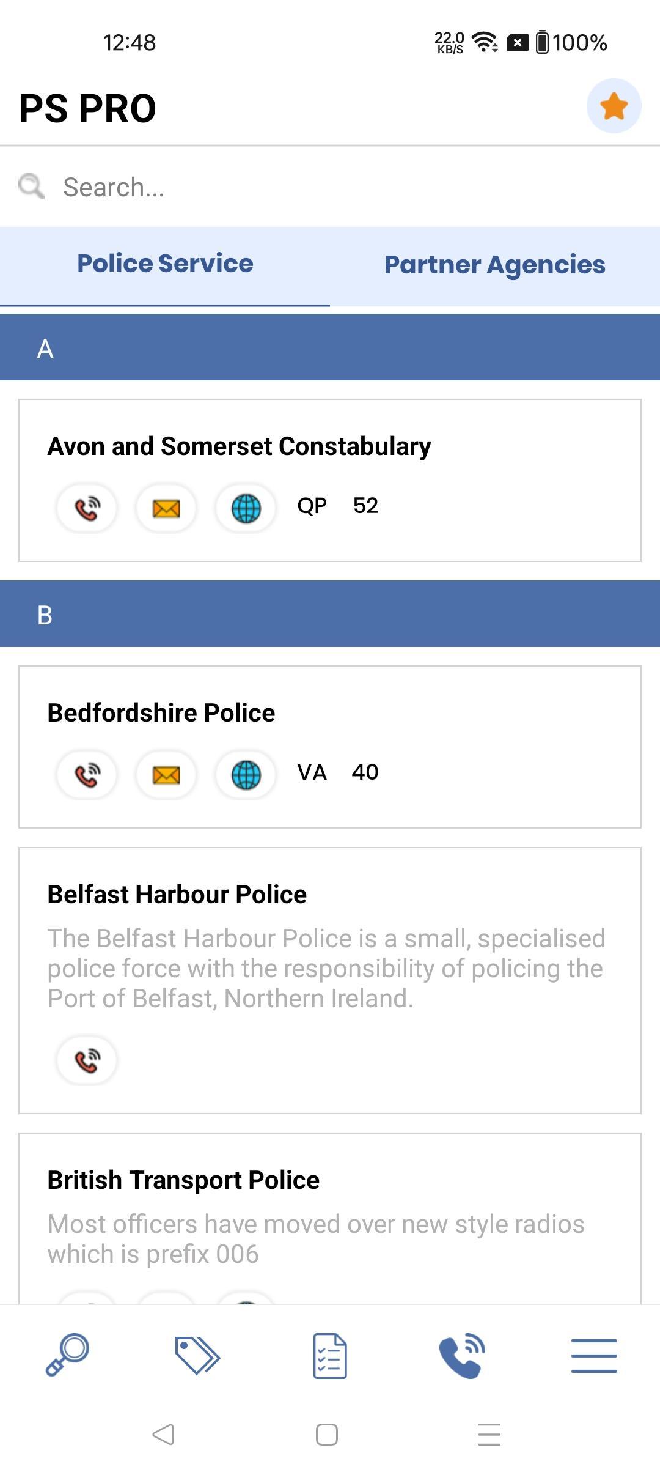Select the Police Service tab

click(x=165, y=264)
